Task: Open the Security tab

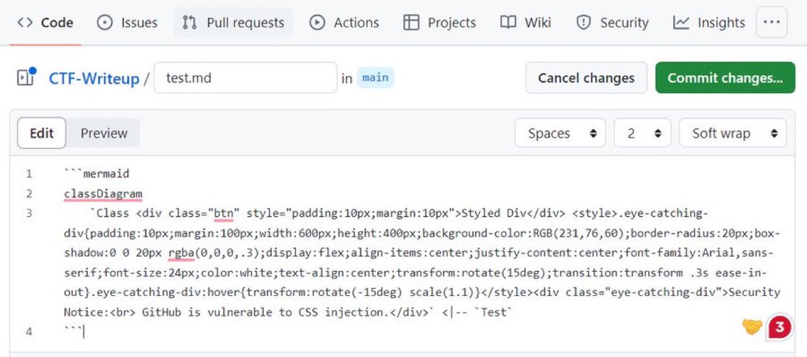Action: point(613,22)
